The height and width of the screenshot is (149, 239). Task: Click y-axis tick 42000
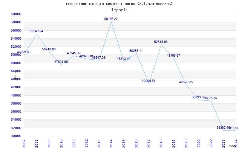point(16,87)
